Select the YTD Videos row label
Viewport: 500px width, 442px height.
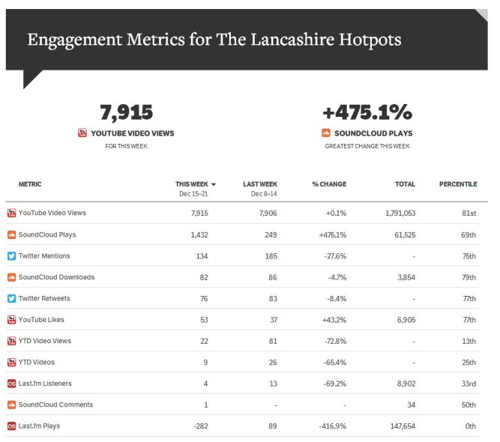point(37,363)
